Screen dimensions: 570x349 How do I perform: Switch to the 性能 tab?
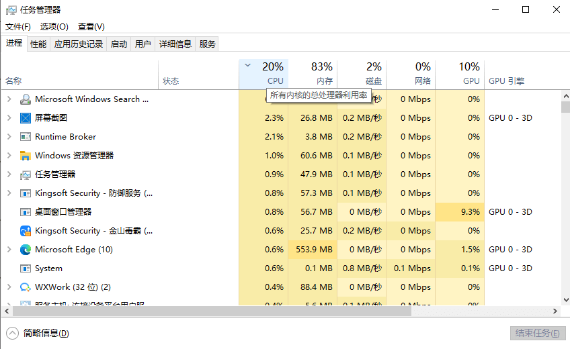38,44
